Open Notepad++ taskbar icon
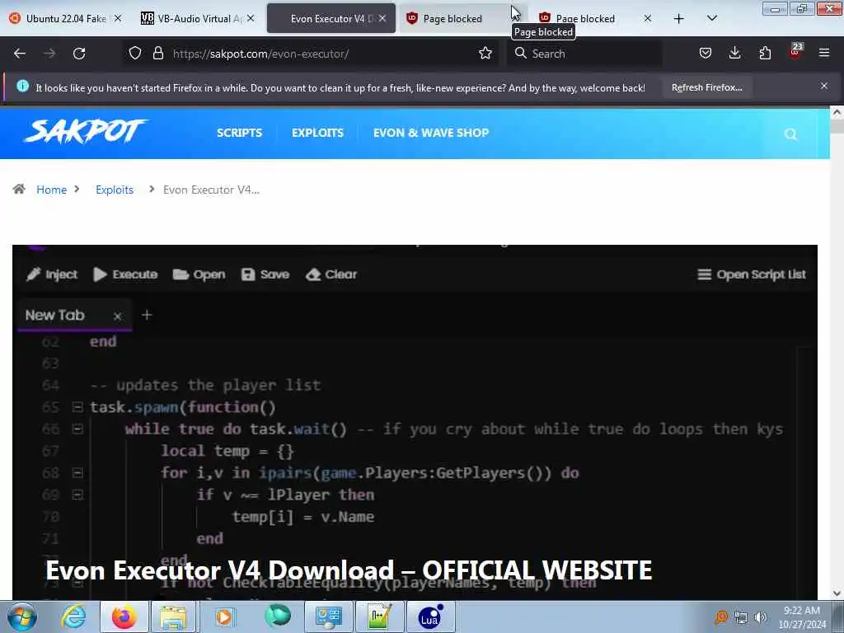This screenshot has height=633, width=844. tap(379, 617)
